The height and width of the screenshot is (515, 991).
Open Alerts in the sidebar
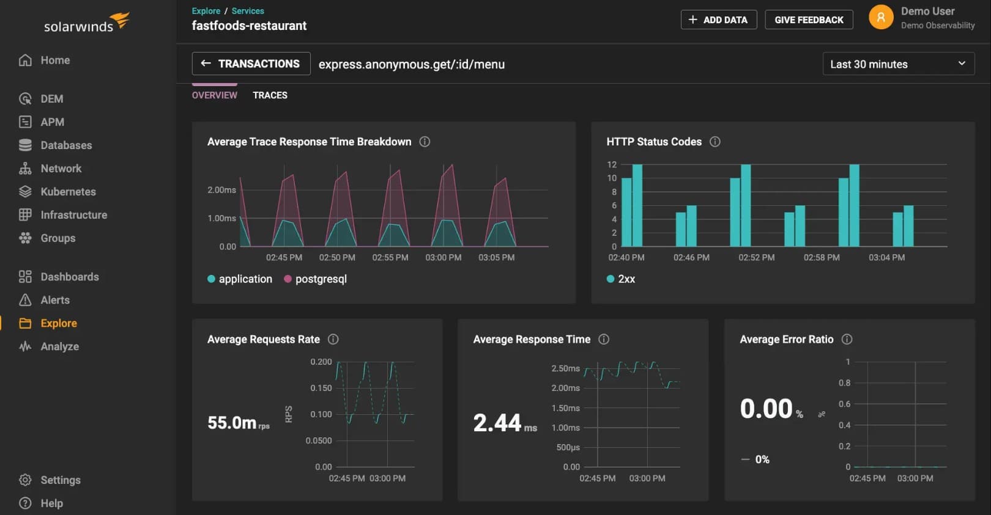pos(55,300)
